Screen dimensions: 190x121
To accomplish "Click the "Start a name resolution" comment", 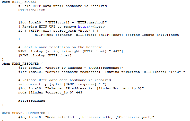I will pos(61,47).
